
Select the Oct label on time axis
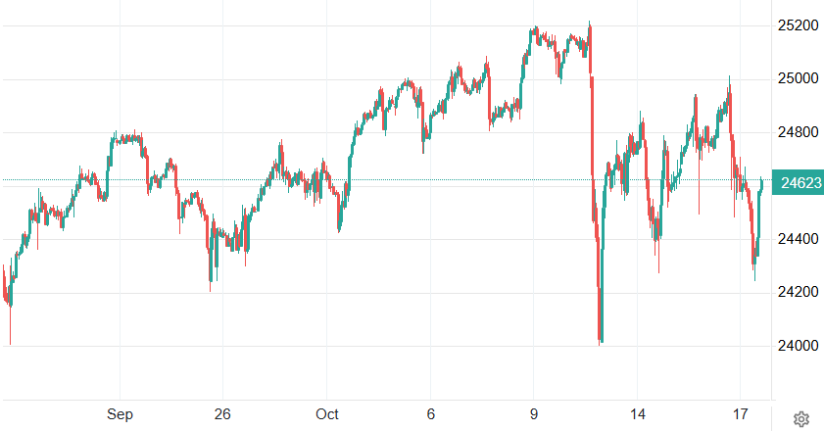(327, 414)
